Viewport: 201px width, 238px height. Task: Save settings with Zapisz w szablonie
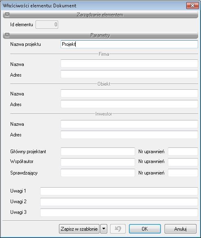pyautogui.click(x=79, y=229)
